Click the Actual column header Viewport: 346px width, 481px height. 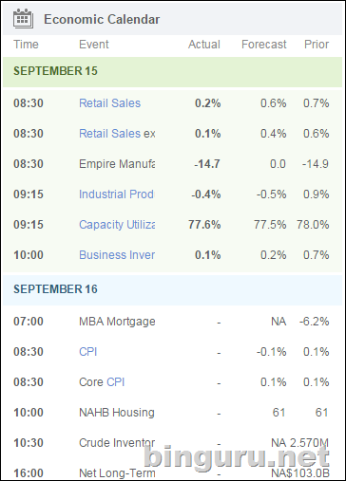tap(204, 45)
